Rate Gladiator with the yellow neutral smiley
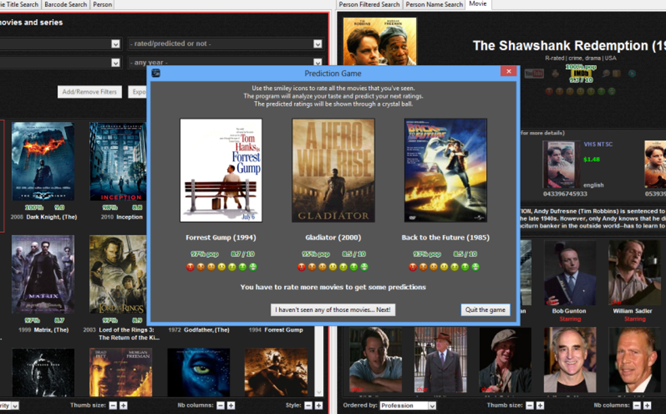This screenshot has height=414, width=666. 333,267
